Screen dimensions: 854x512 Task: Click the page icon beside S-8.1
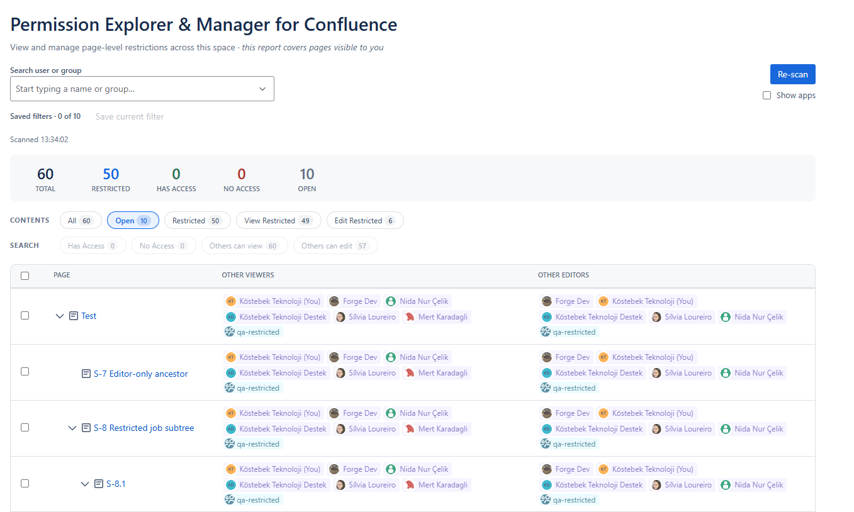(x=99, y=484)
